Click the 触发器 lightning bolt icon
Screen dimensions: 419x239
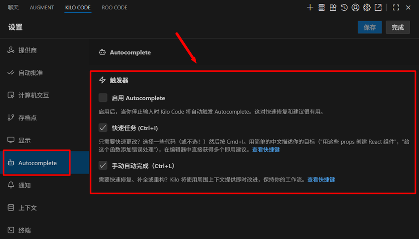point(103,80)
